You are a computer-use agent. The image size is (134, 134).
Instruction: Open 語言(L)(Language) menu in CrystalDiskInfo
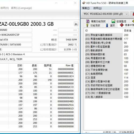(x=21, y=8)
